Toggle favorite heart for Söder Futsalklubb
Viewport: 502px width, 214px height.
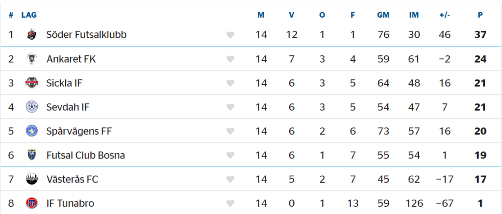click(x=230, y=35)
